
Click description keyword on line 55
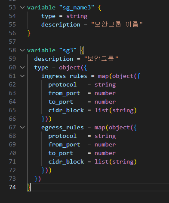point(61,25)
